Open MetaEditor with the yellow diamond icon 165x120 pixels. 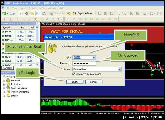coord(69,13)
